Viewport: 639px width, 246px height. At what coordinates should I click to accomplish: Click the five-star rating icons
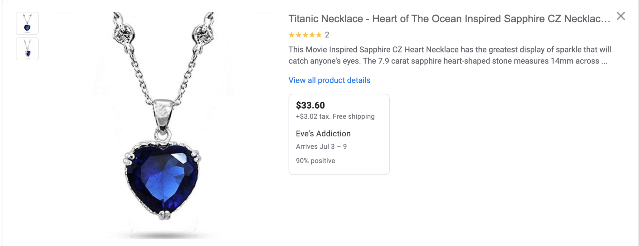(305, 35)
